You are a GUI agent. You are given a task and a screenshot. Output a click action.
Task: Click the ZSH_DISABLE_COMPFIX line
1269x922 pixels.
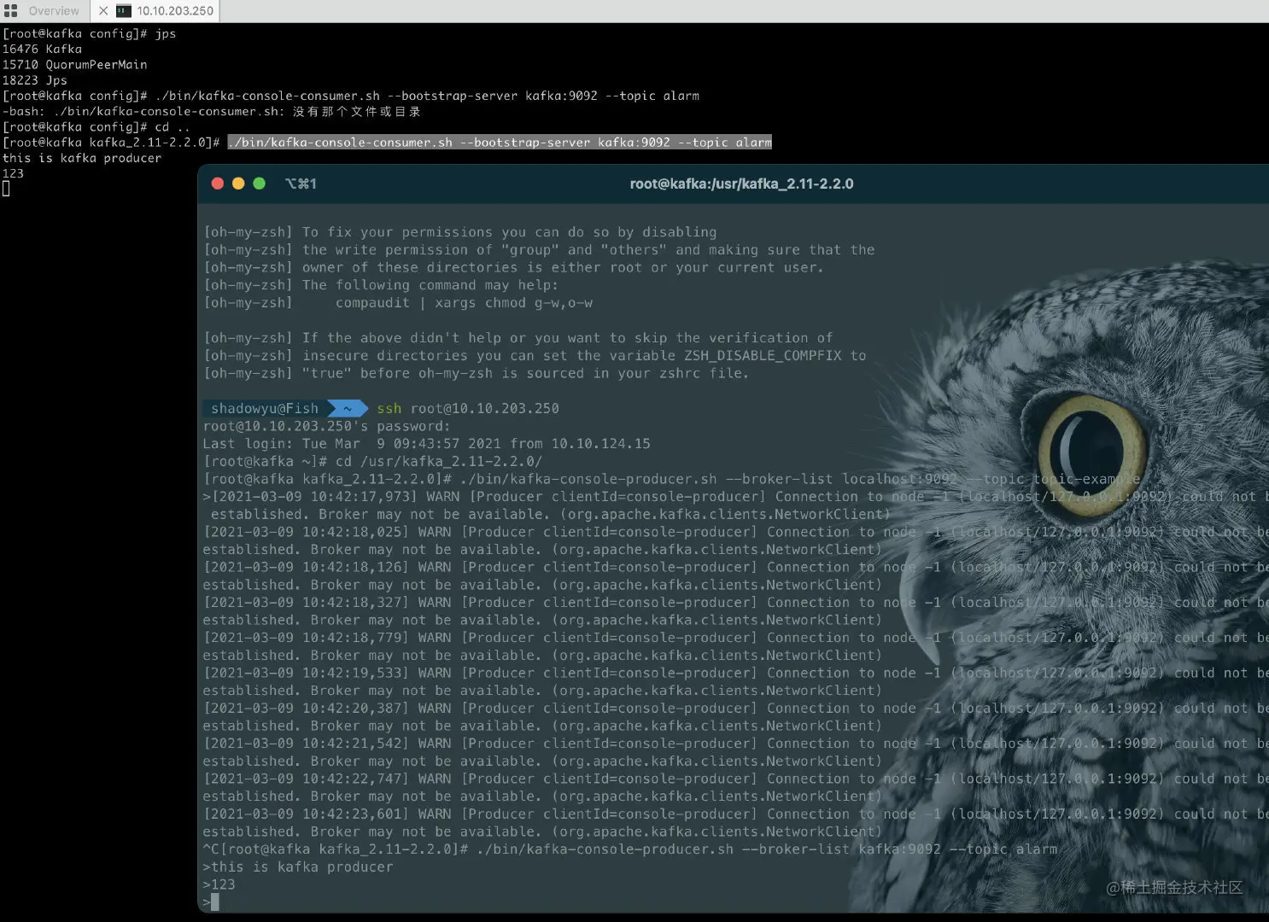coord(535,355)
